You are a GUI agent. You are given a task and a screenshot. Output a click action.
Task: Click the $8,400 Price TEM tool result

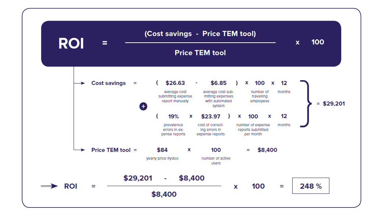pyautogui.click(x=267, y=150)
